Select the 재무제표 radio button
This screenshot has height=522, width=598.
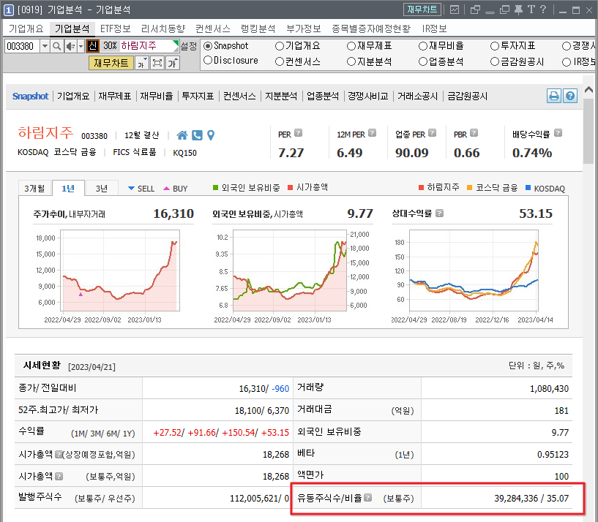click(x=351, y=46)
